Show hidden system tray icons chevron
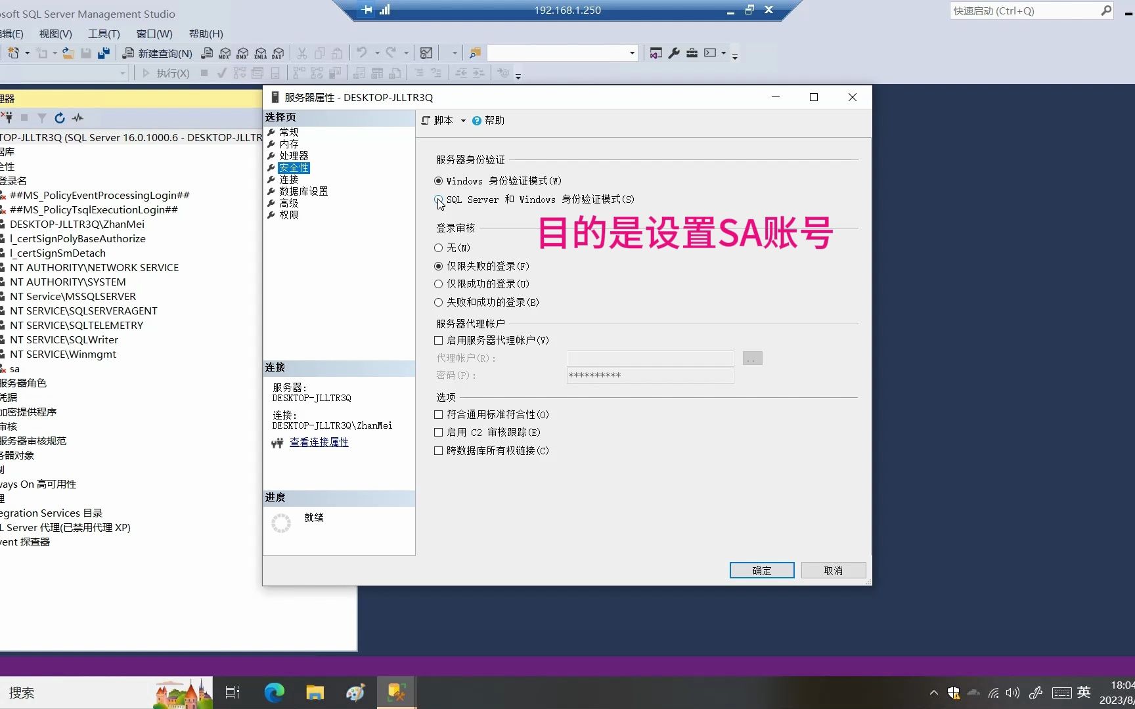 (933, 693)
